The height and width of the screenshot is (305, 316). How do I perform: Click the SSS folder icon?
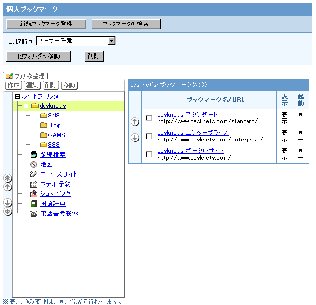(x=44, y=144)
